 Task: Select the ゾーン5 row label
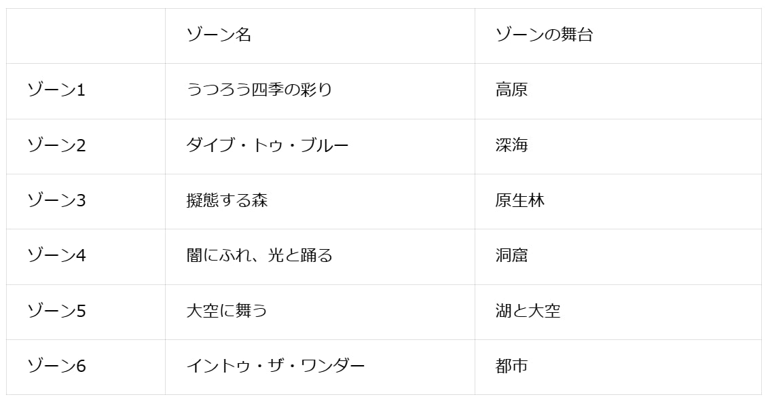[x=56, y=311]
